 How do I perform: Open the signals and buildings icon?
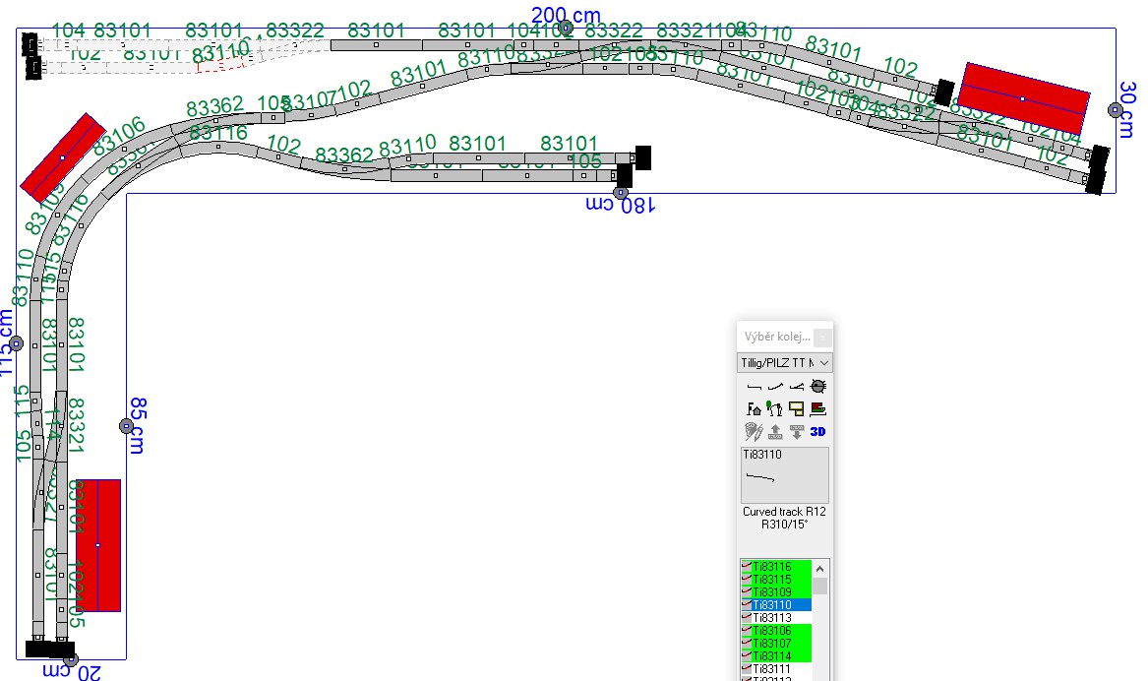[x=755, y=408]
